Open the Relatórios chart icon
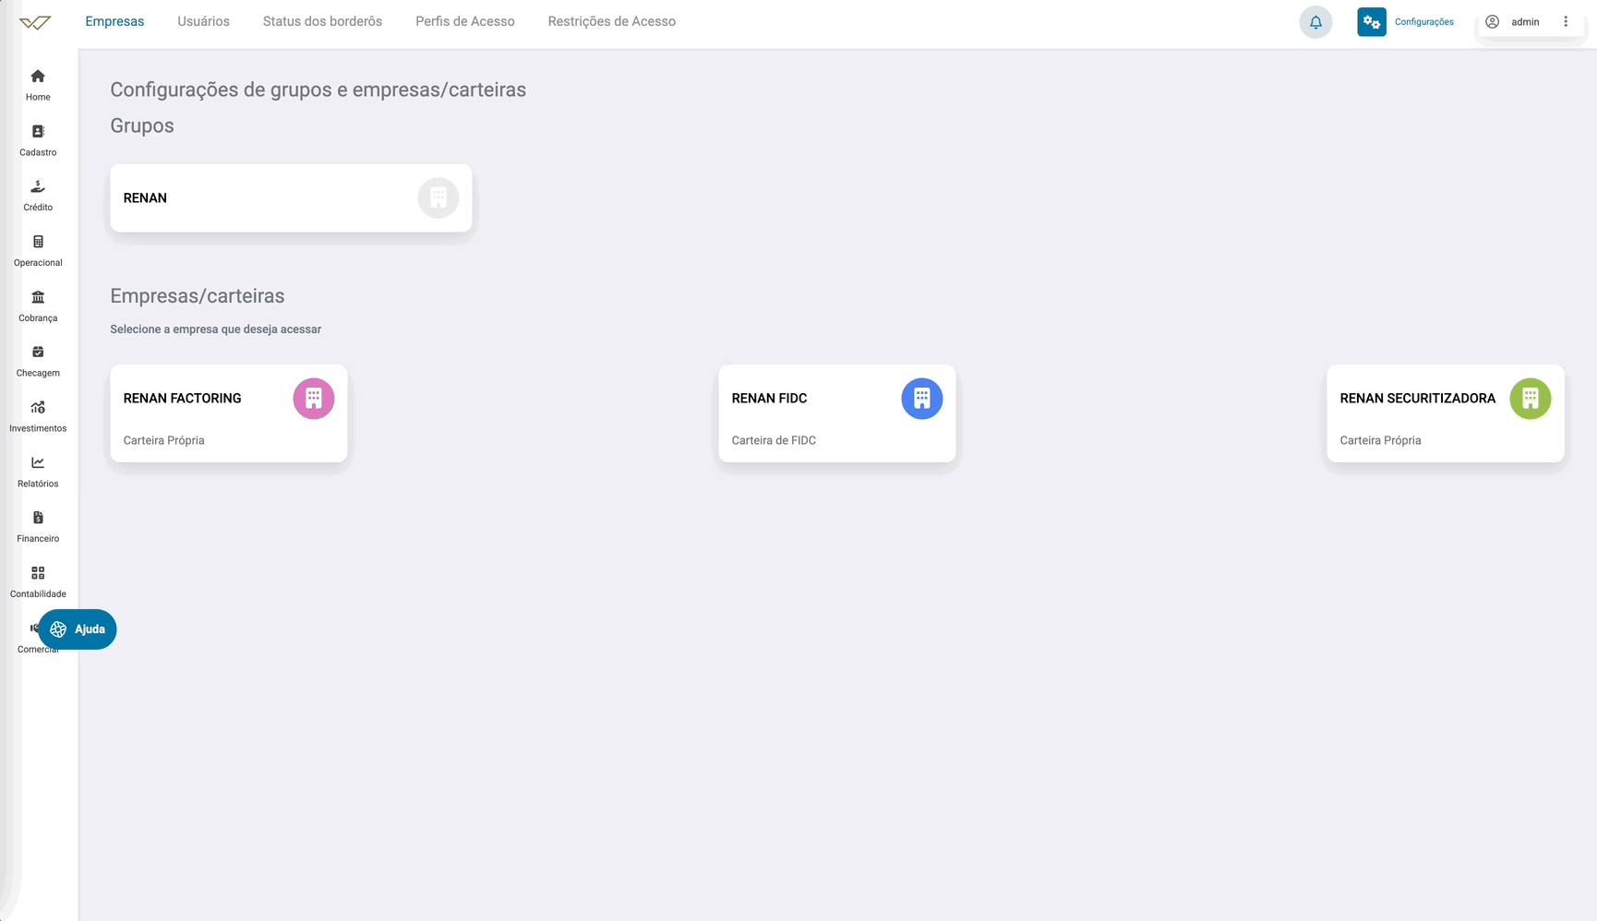Viewport: 1597px width, 921px height. (x=38, y=463)
